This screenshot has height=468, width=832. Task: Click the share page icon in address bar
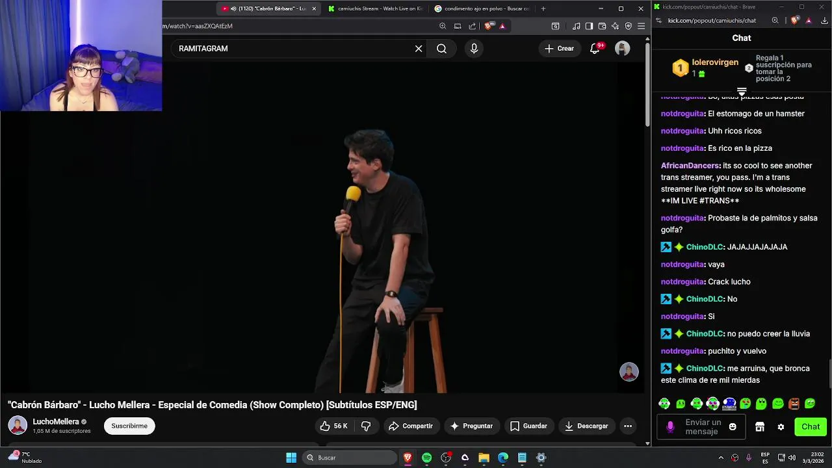(473, 26)
